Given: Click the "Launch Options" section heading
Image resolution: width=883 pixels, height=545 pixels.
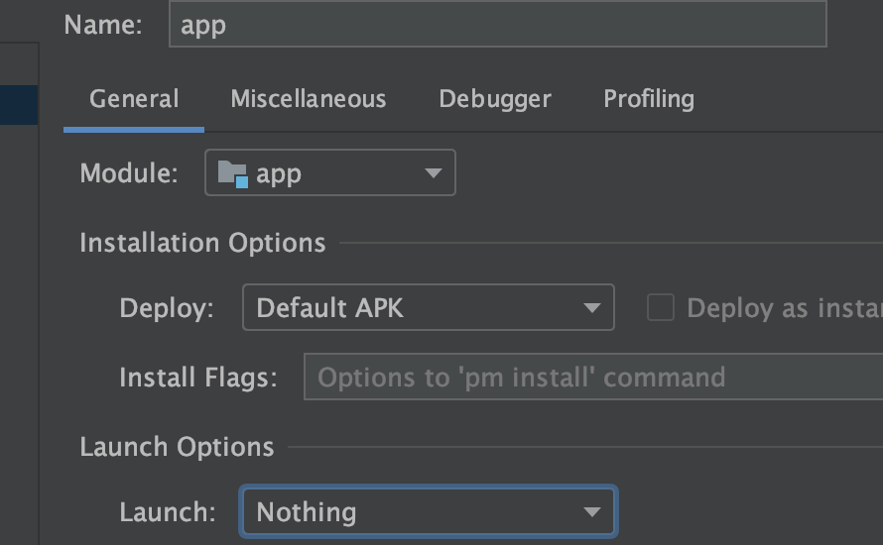Looking at the screenshot, I should pos(177,447).
